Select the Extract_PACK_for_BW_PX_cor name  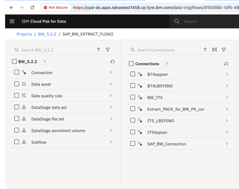(176, 109)
